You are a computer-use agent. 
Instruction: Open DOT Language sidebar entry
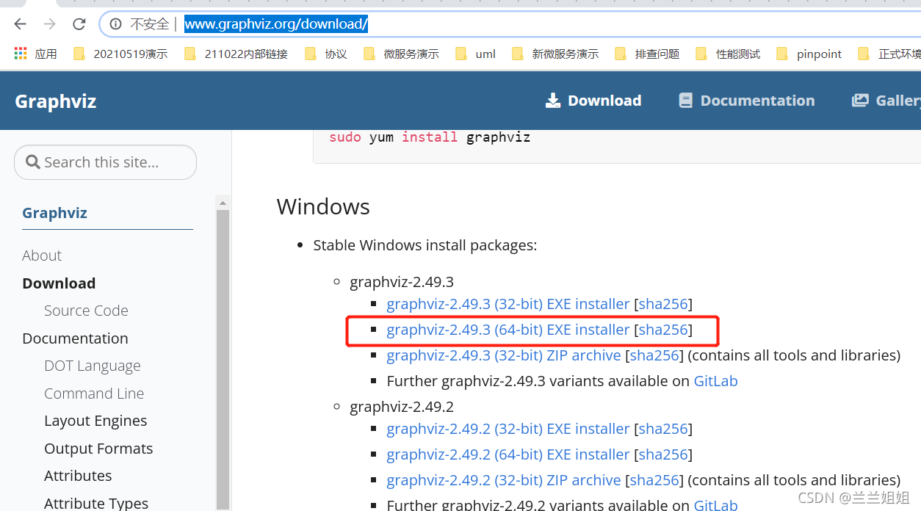point(92,366)
